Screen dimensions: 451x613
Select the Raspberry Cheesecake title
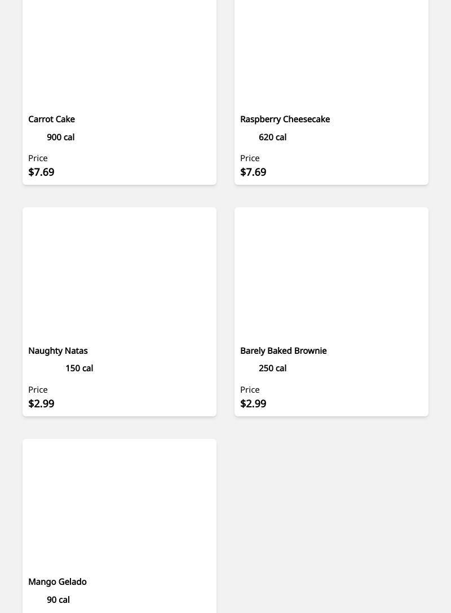[285, 119]
